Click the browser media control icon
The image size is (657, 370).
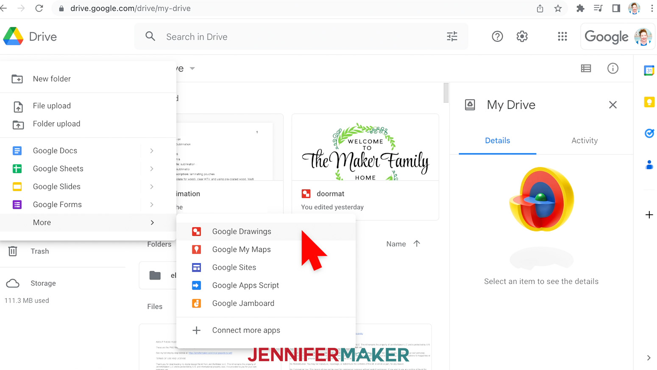[x=598, y=8]
